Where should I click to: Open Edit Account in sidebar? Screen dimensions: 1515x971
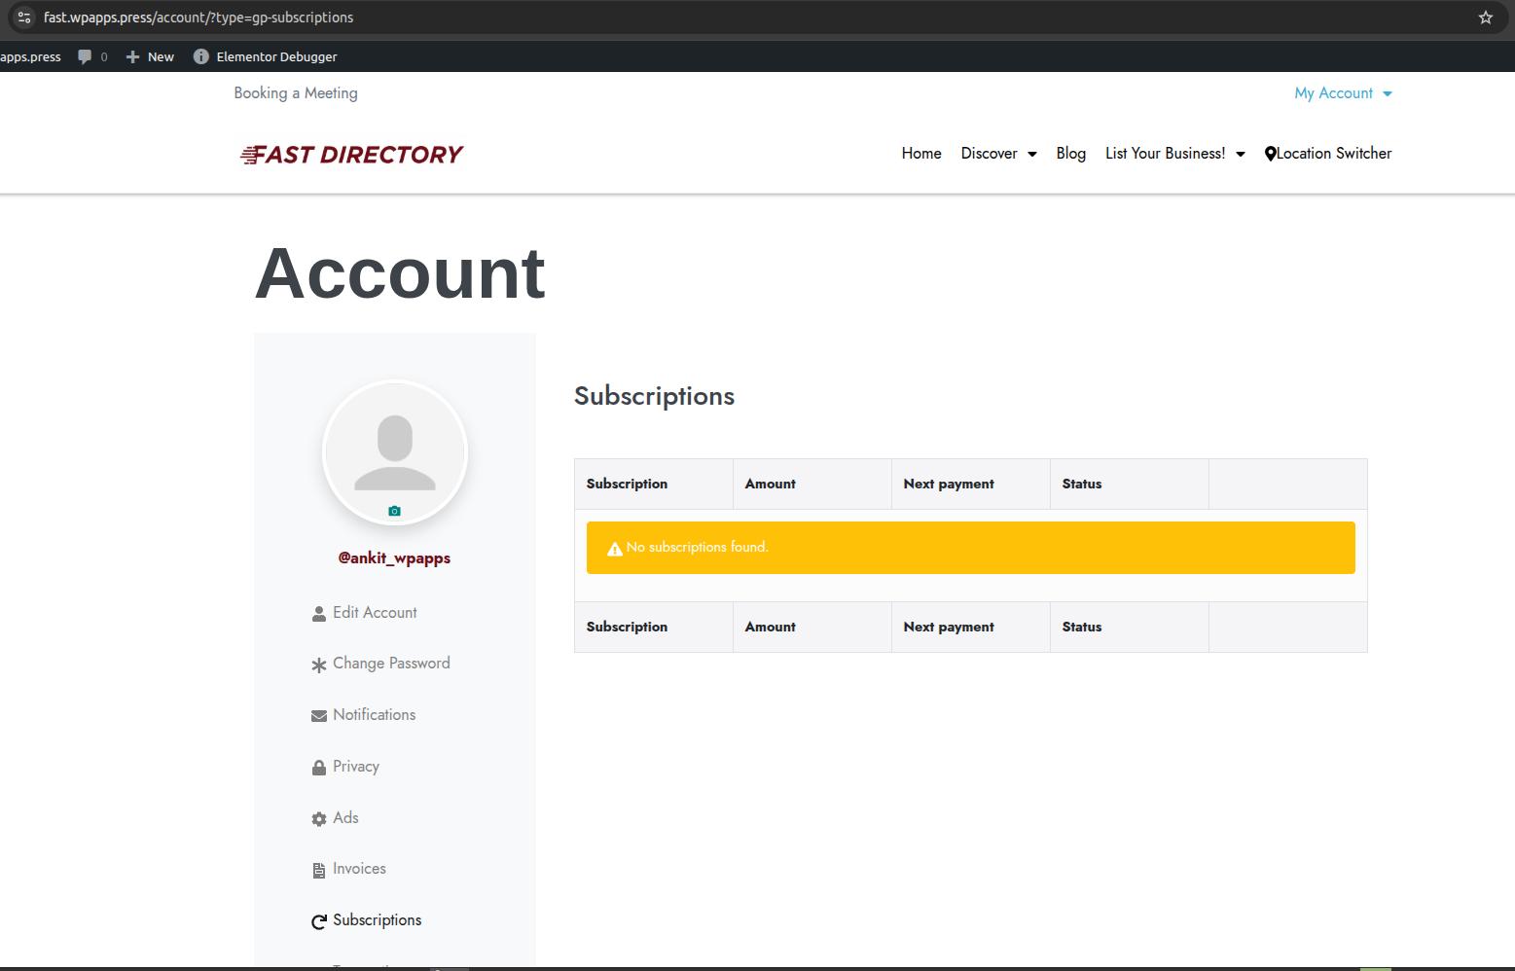click(374, 613)
